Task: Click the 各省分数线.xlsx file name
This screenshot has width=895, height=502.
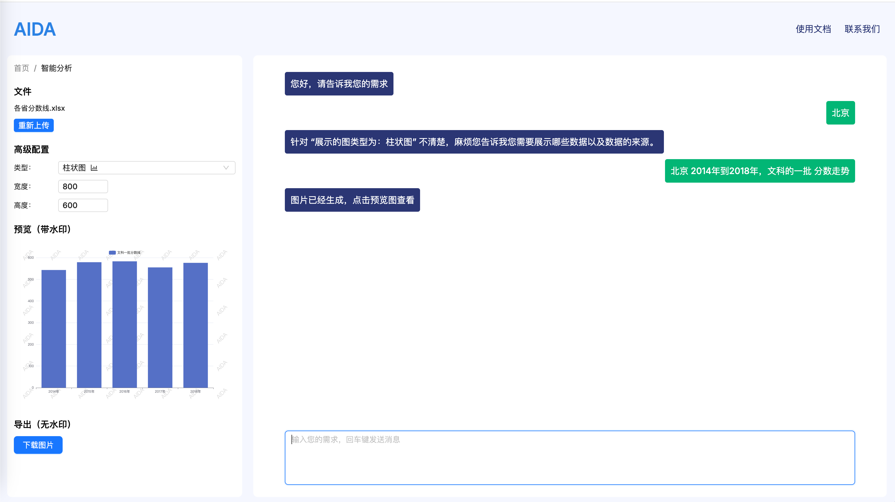Action: point(39,108)
